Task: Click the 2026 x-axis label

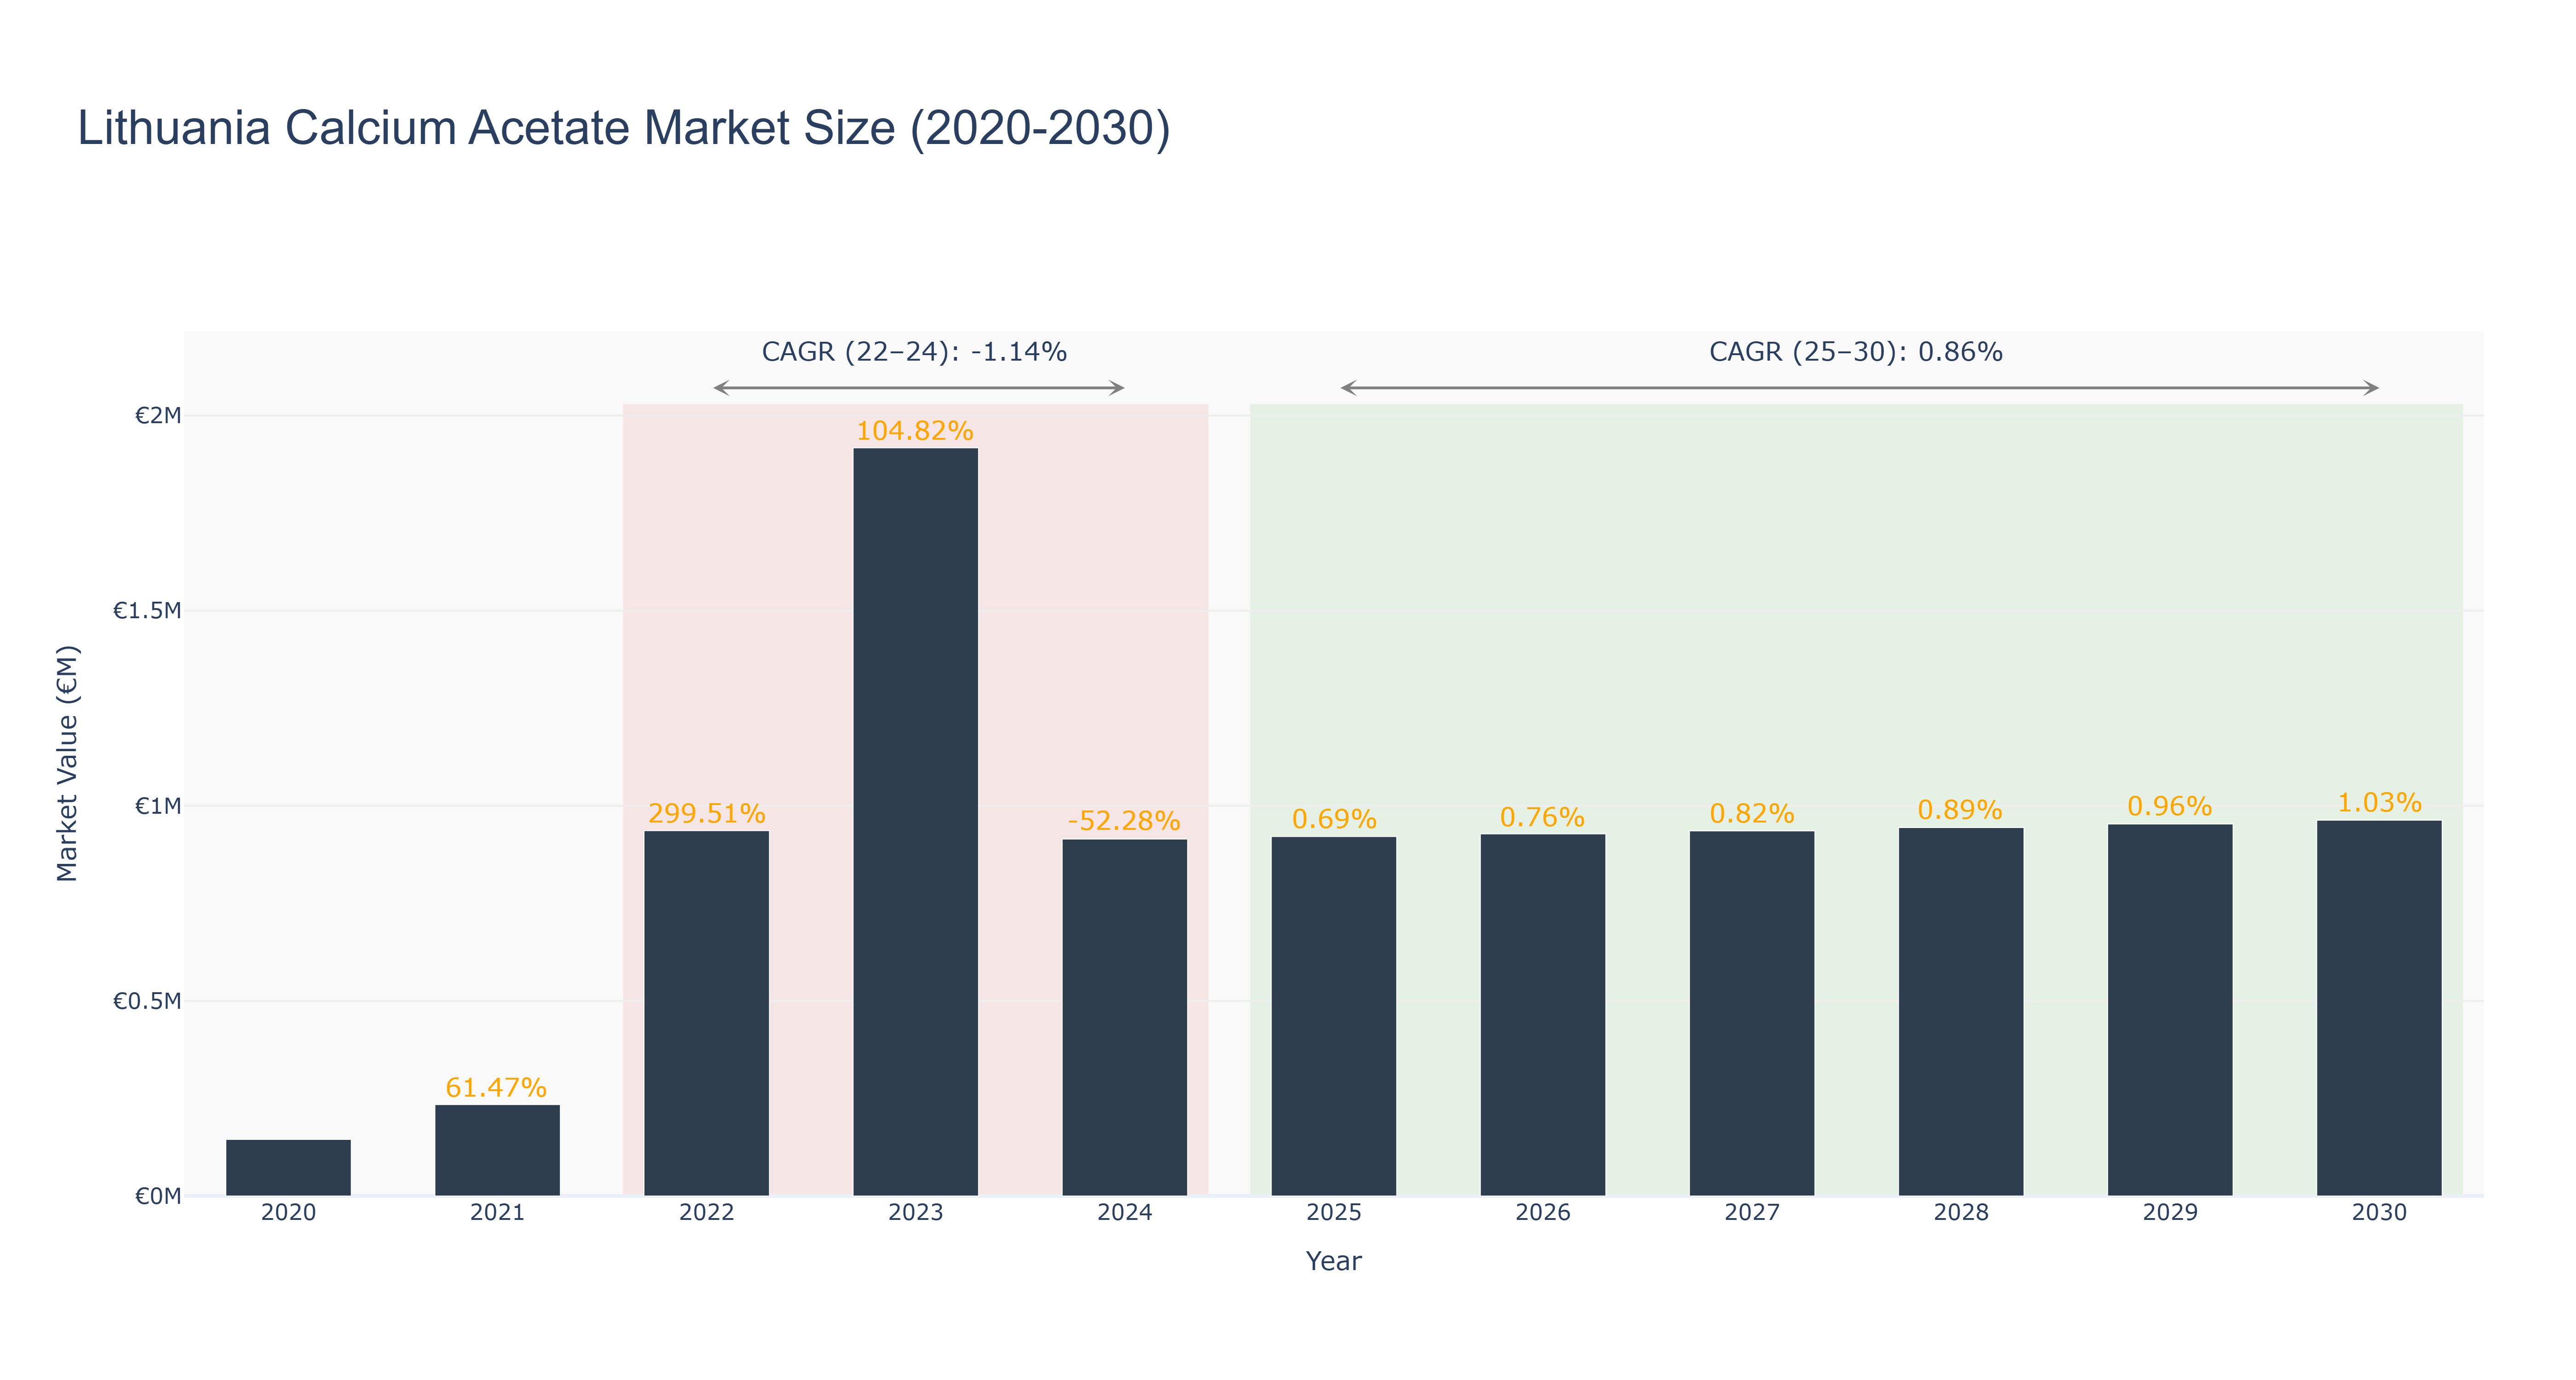Action: (x=1542, y=1212)
